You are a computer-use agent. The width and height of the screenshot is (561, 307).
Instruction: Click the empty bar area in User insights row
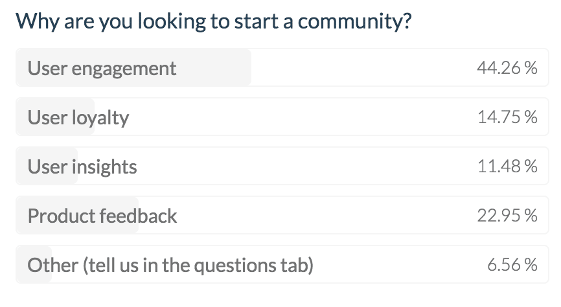[x=292, y=166]
